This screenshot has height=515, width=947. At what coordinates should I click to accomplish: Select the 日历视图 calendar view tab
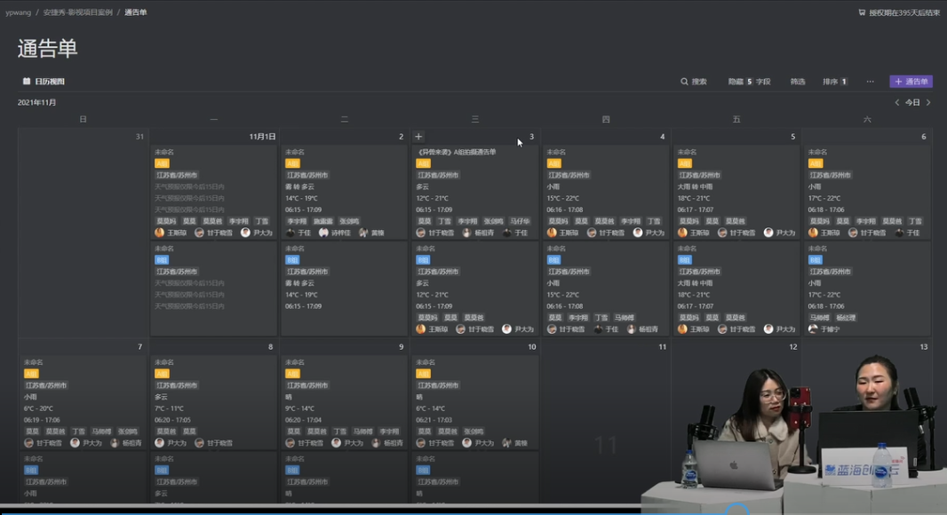coord(44,82)
